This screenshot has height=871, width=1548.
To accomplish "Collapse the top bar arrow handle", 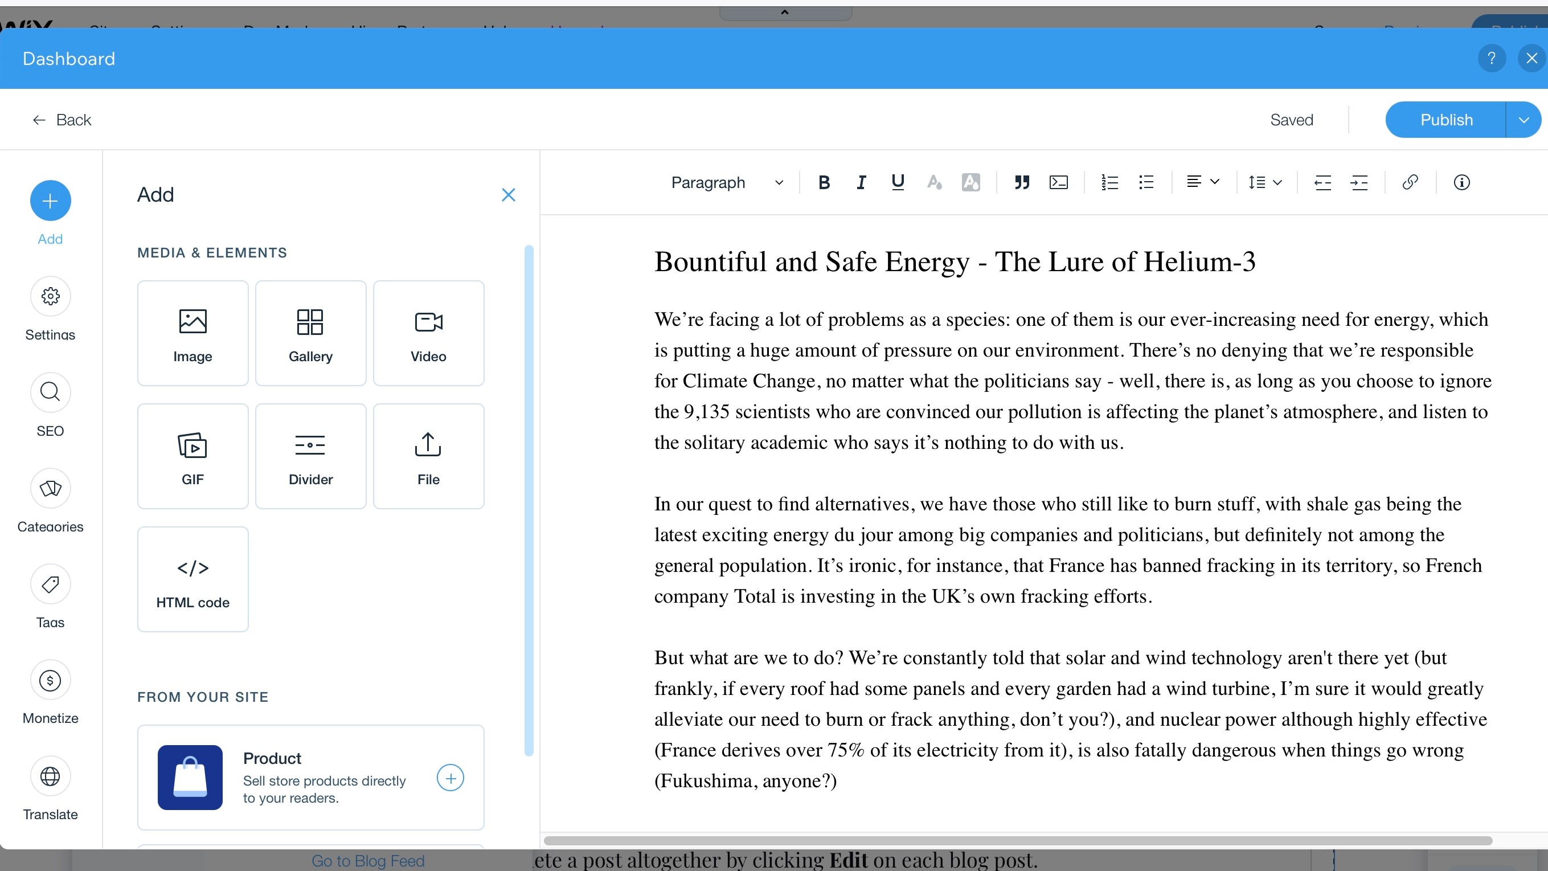I will (785, 12).
